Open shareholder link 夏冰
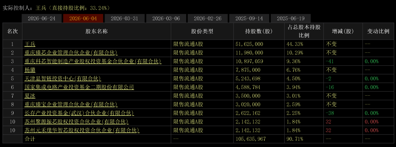The width and height of the screenshot is (396, 147). [x=30, y=96]
